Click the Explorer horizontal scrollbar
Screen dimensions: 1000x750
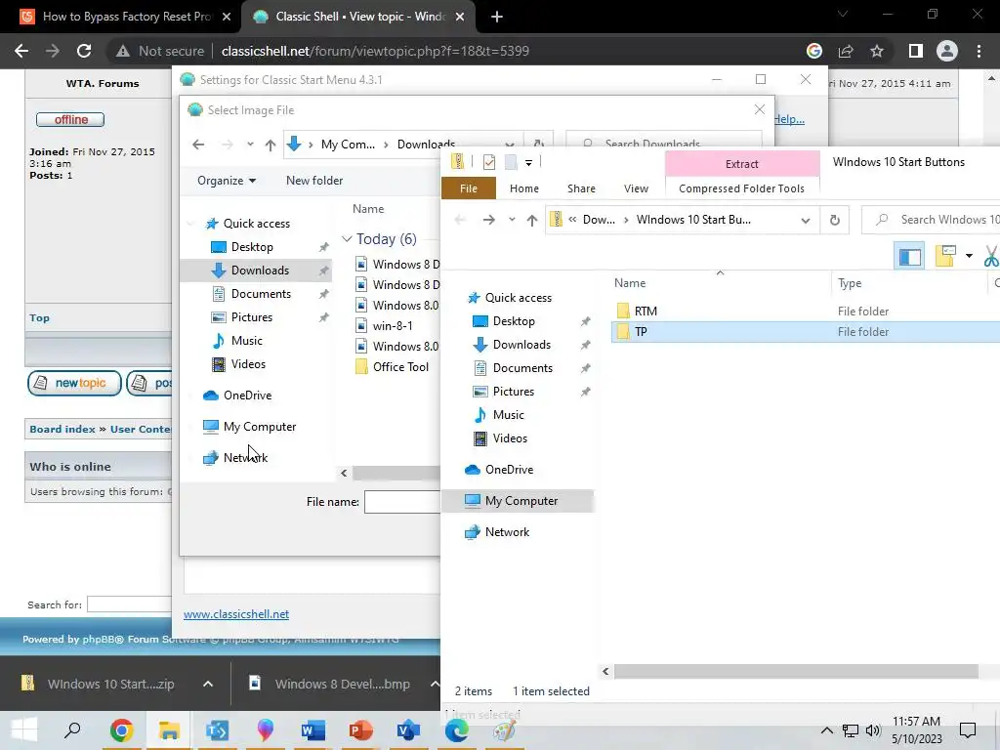(795, 672)
